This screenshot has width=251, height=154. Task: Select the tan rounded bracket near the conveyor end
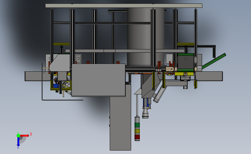[170, 69]
